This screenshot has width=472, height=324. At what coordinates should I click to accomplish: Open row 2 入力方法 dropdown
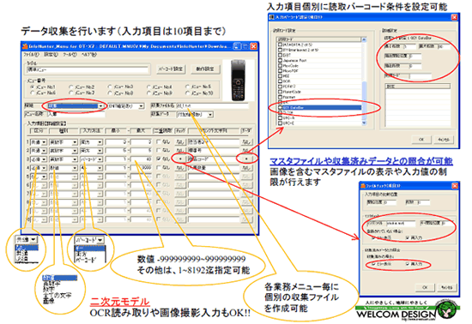(x=91, y=150)
